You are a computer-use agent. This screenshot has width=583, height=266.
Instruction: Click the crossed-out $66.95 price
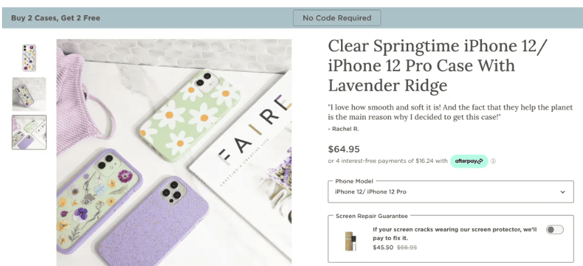tap(407, 247)
